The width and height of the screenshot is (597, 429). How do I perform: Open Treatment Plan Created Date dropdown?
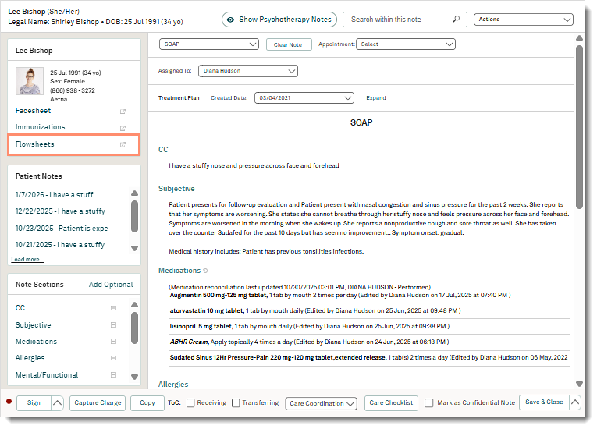304,97
